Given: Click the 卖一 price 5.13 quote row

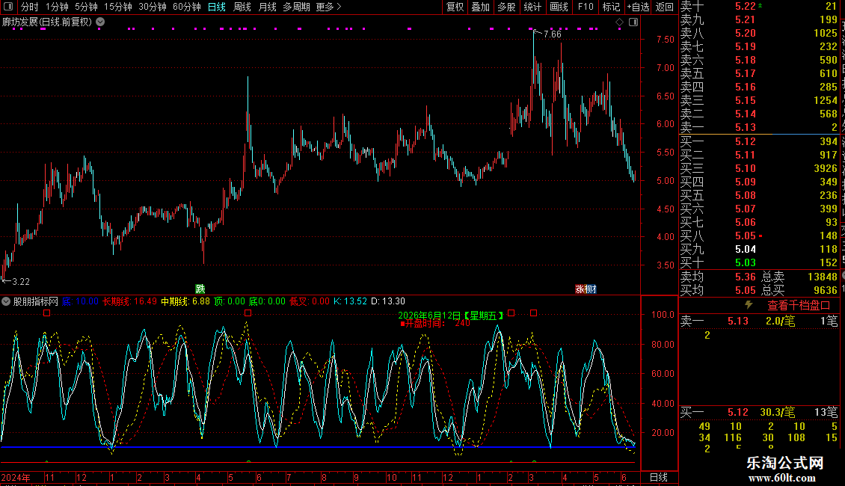Looking at the screenshot, I should (x=759, y=127).
